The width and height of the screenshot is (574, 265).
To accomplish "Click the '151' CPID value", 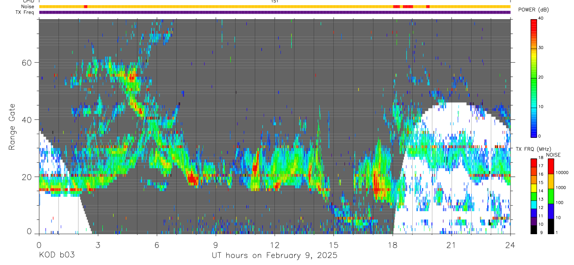I will (275, 1).
